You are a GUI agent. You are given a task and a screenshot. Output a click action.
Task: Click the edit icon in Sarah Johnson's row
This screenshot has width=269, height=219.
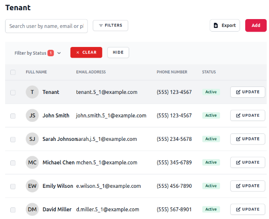238,139
